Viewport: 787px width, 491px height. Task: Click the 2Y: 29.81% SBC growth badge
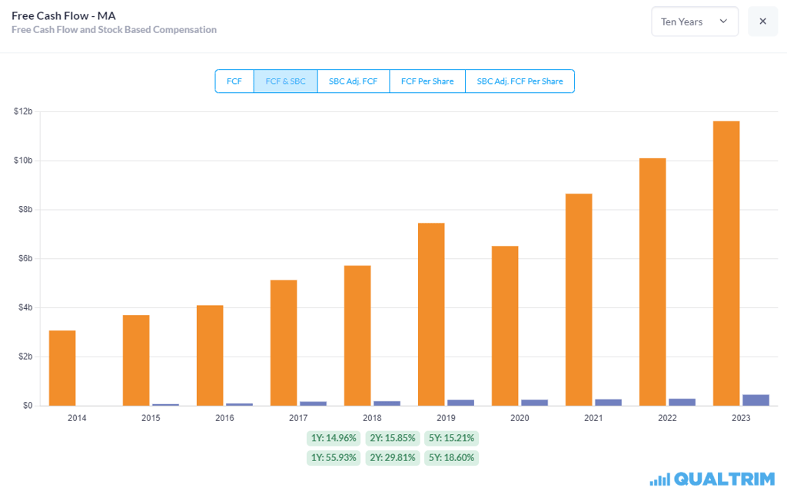coord(392,457)
